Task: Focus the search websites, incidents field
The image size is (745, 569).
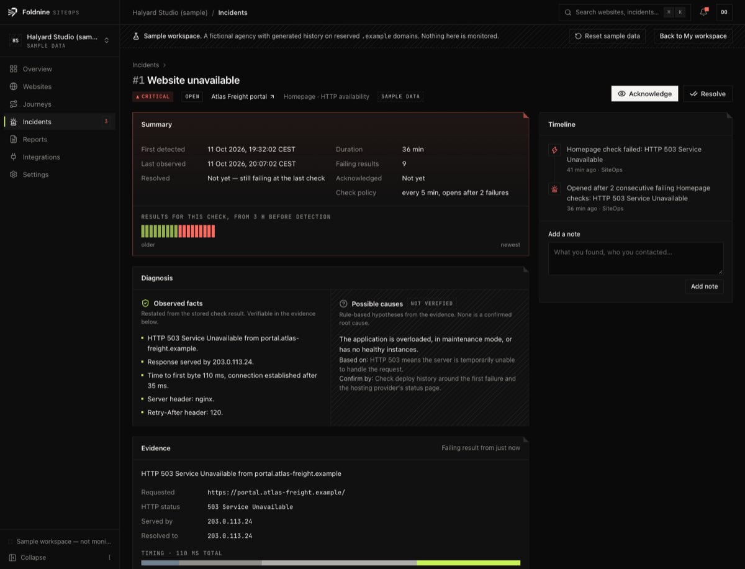Action: click(x=623, y=12)
